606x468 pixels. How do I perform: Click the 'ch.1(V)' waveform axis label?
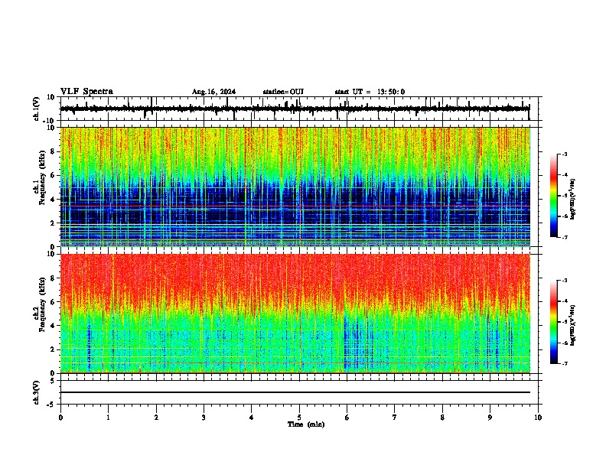click(37, 109)
